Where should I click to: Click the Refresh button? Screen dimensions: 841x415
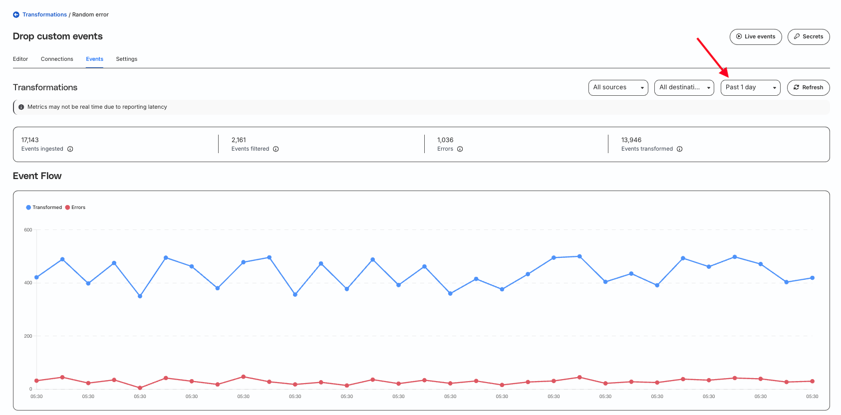[809, 88]
